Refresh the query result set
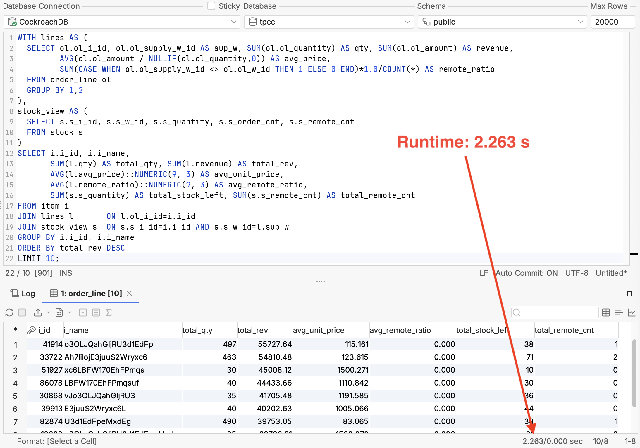The height and width of the screenshot is (448, 640). pos(9,312)
